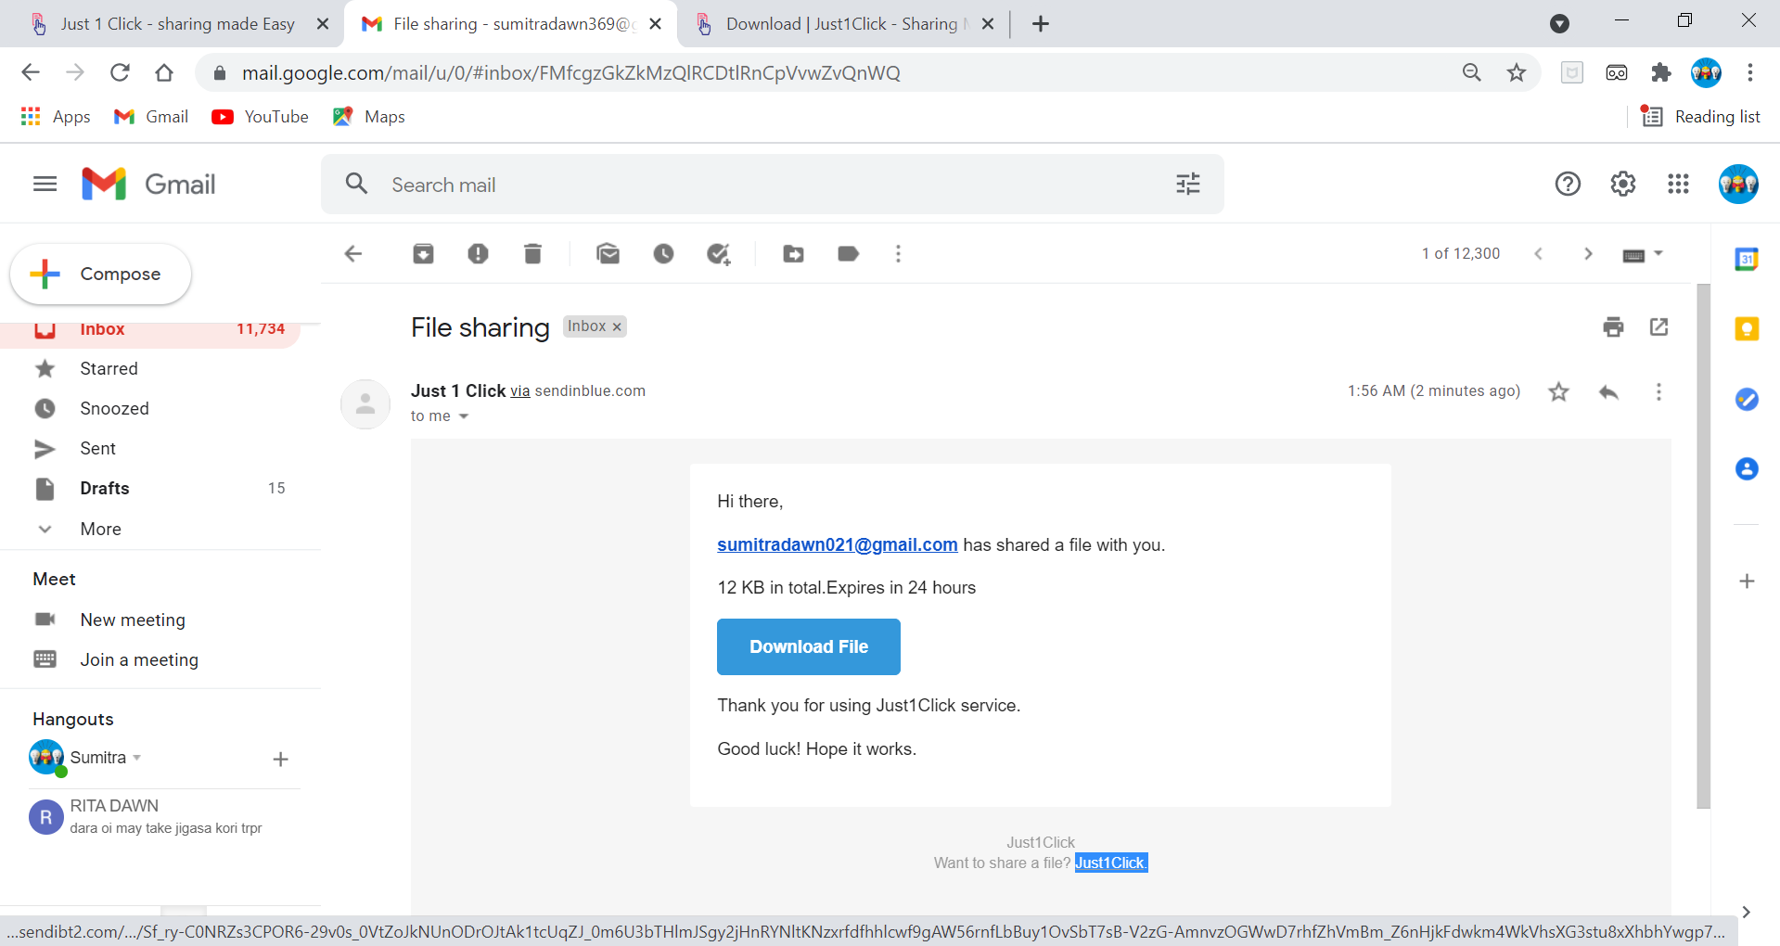Viewport: 1780px width, 946px height.
Task: Open Sumitra status dropdown in Hangouts
Action: (137, 758)
